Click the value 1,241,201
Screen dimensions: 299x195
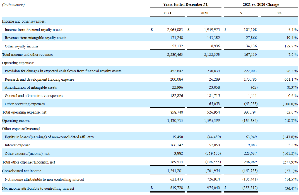[175, 171]
